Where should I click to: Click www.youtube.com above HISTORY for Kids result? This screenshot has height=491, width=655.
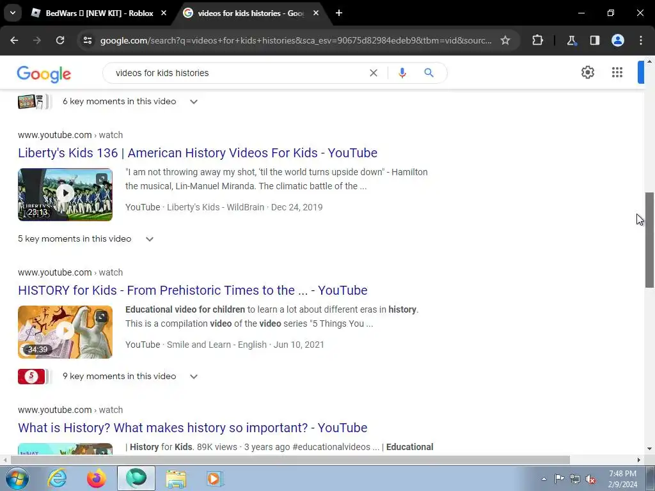click(55, 272)
